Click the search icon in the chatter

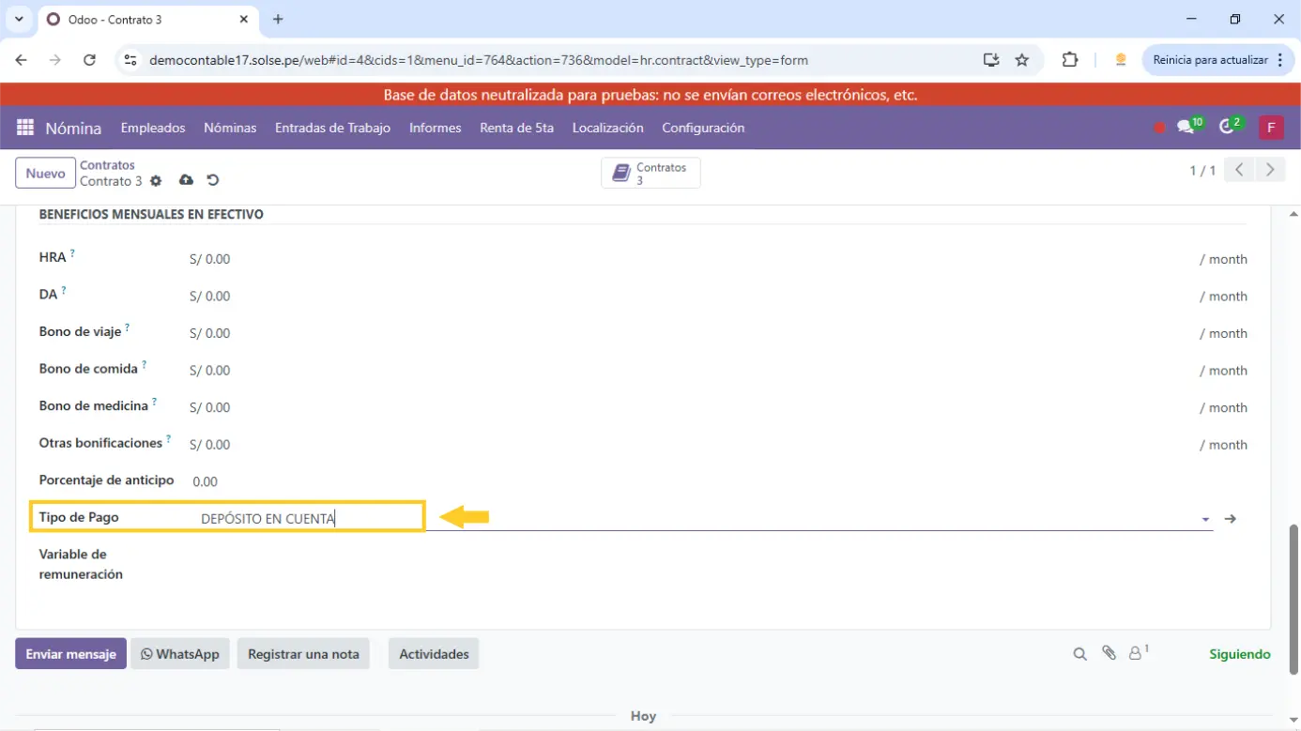(1079, 654)
